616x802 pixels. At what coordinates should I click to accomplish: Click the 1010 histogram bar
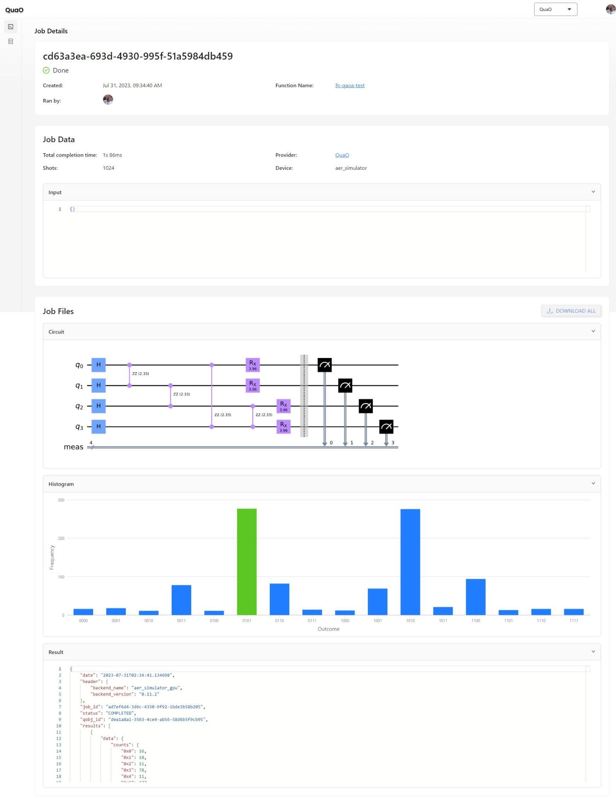click(410, 562)
